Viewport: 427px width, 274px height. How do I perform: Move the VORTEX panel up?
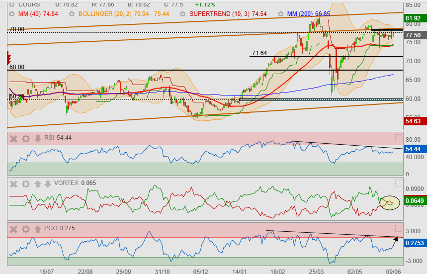(x=38, y=184)
